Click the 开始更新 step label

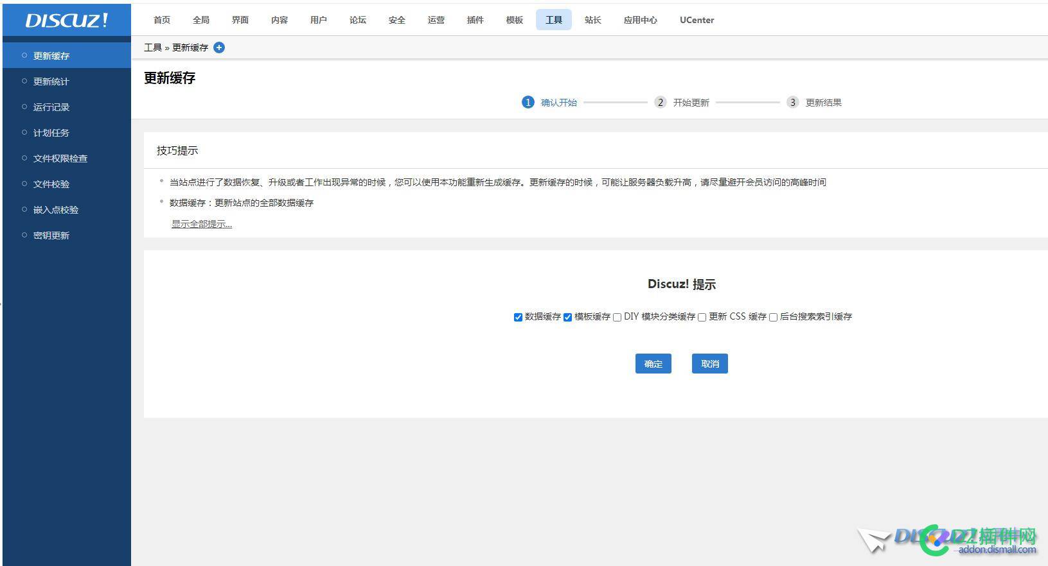pyautogui.click(x=691, y=103)
